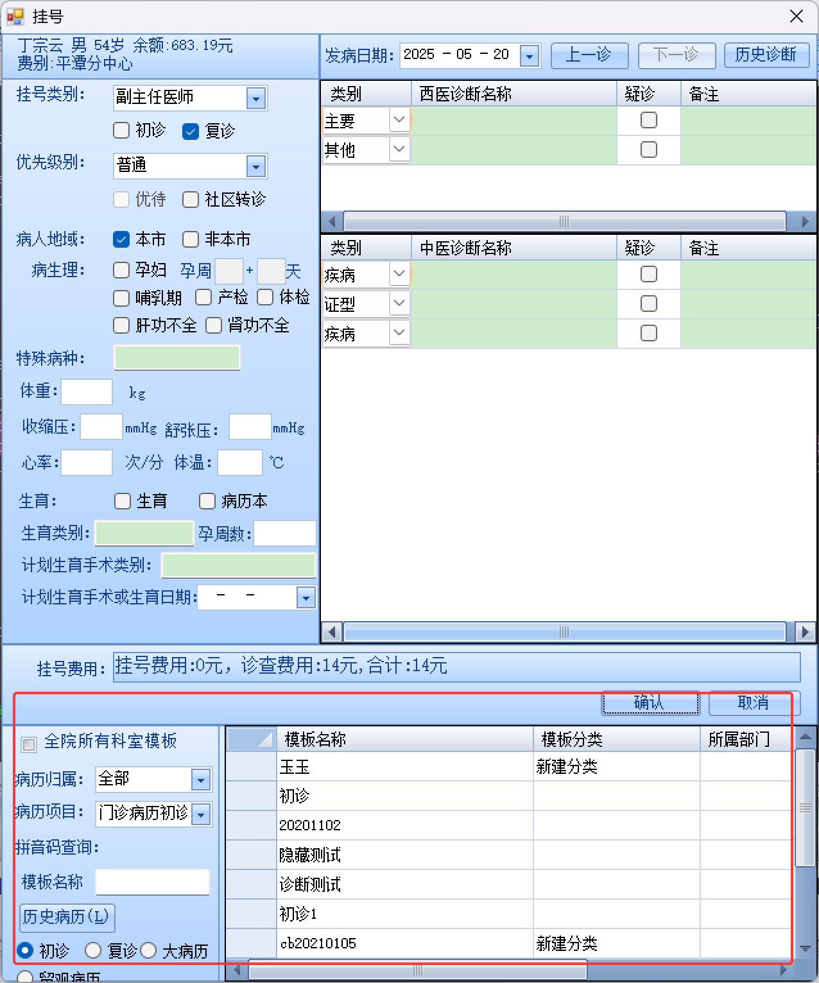Click the 特殊病种 input field
Viewport: 819px width, 983px height.
tap(177, 357)
